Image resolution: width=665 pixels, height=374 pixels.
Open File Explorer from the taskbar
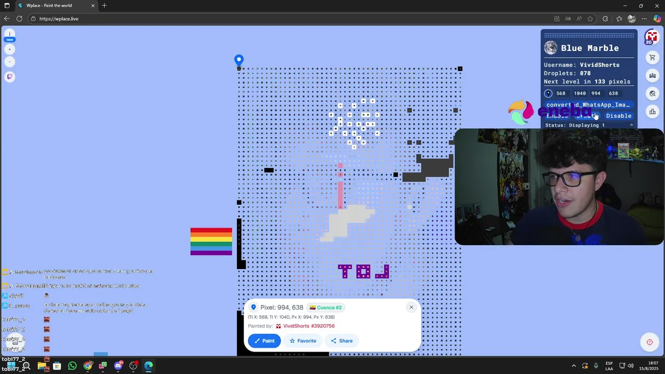pos(42,366)
